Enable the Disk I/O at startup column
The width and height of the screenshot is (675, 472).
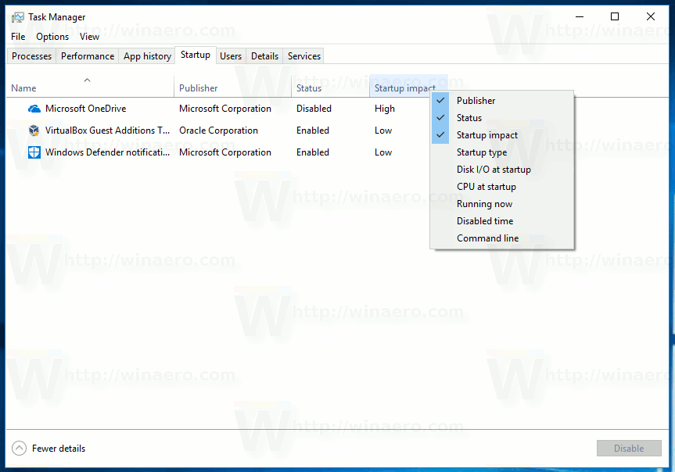(x=494, y=169)
